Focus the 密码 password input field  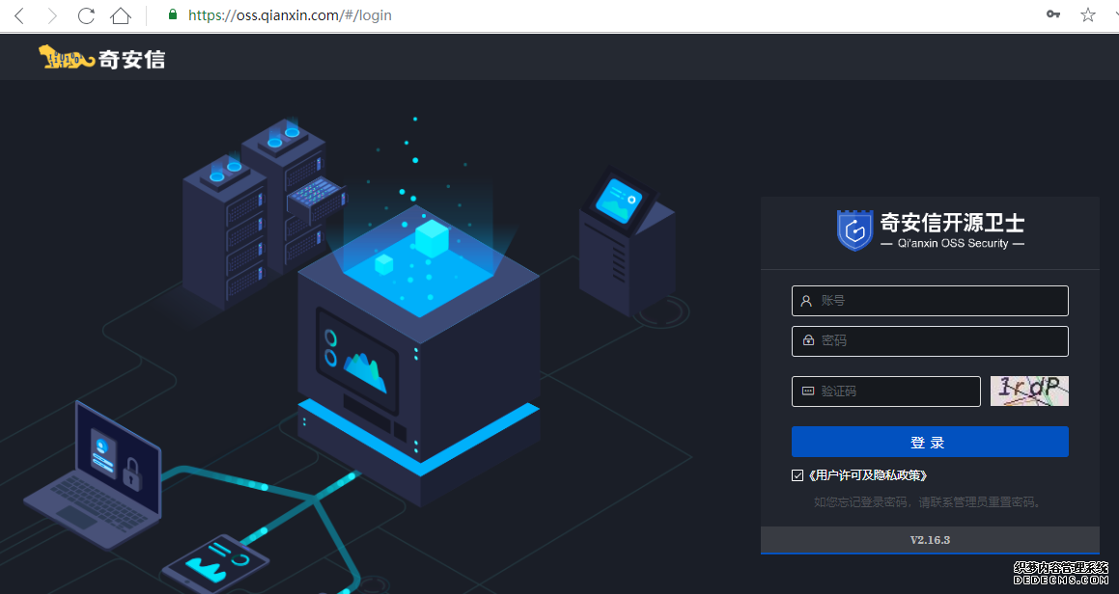(x=930, y=340)
